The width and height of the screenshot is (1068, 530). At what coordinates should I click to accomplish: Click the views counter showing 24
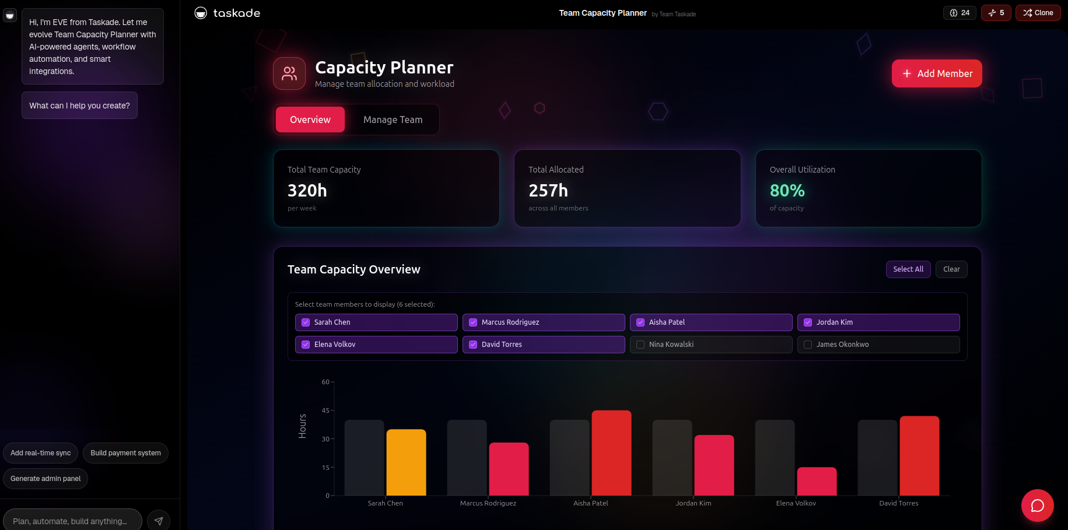tap(960, 13)
